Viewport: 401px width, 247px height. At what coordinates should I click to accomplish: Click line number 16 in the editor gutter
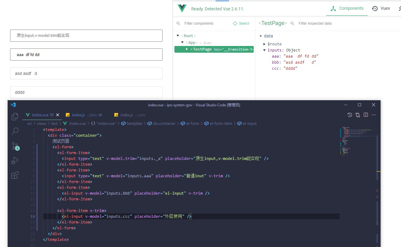click(x=33, y=216)
